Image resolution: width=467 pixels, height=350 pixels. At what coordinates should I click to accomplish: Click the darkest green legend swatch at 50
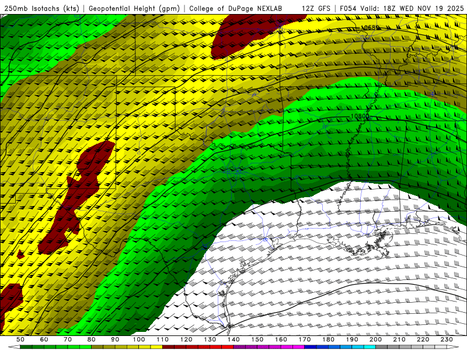(26, 347)
